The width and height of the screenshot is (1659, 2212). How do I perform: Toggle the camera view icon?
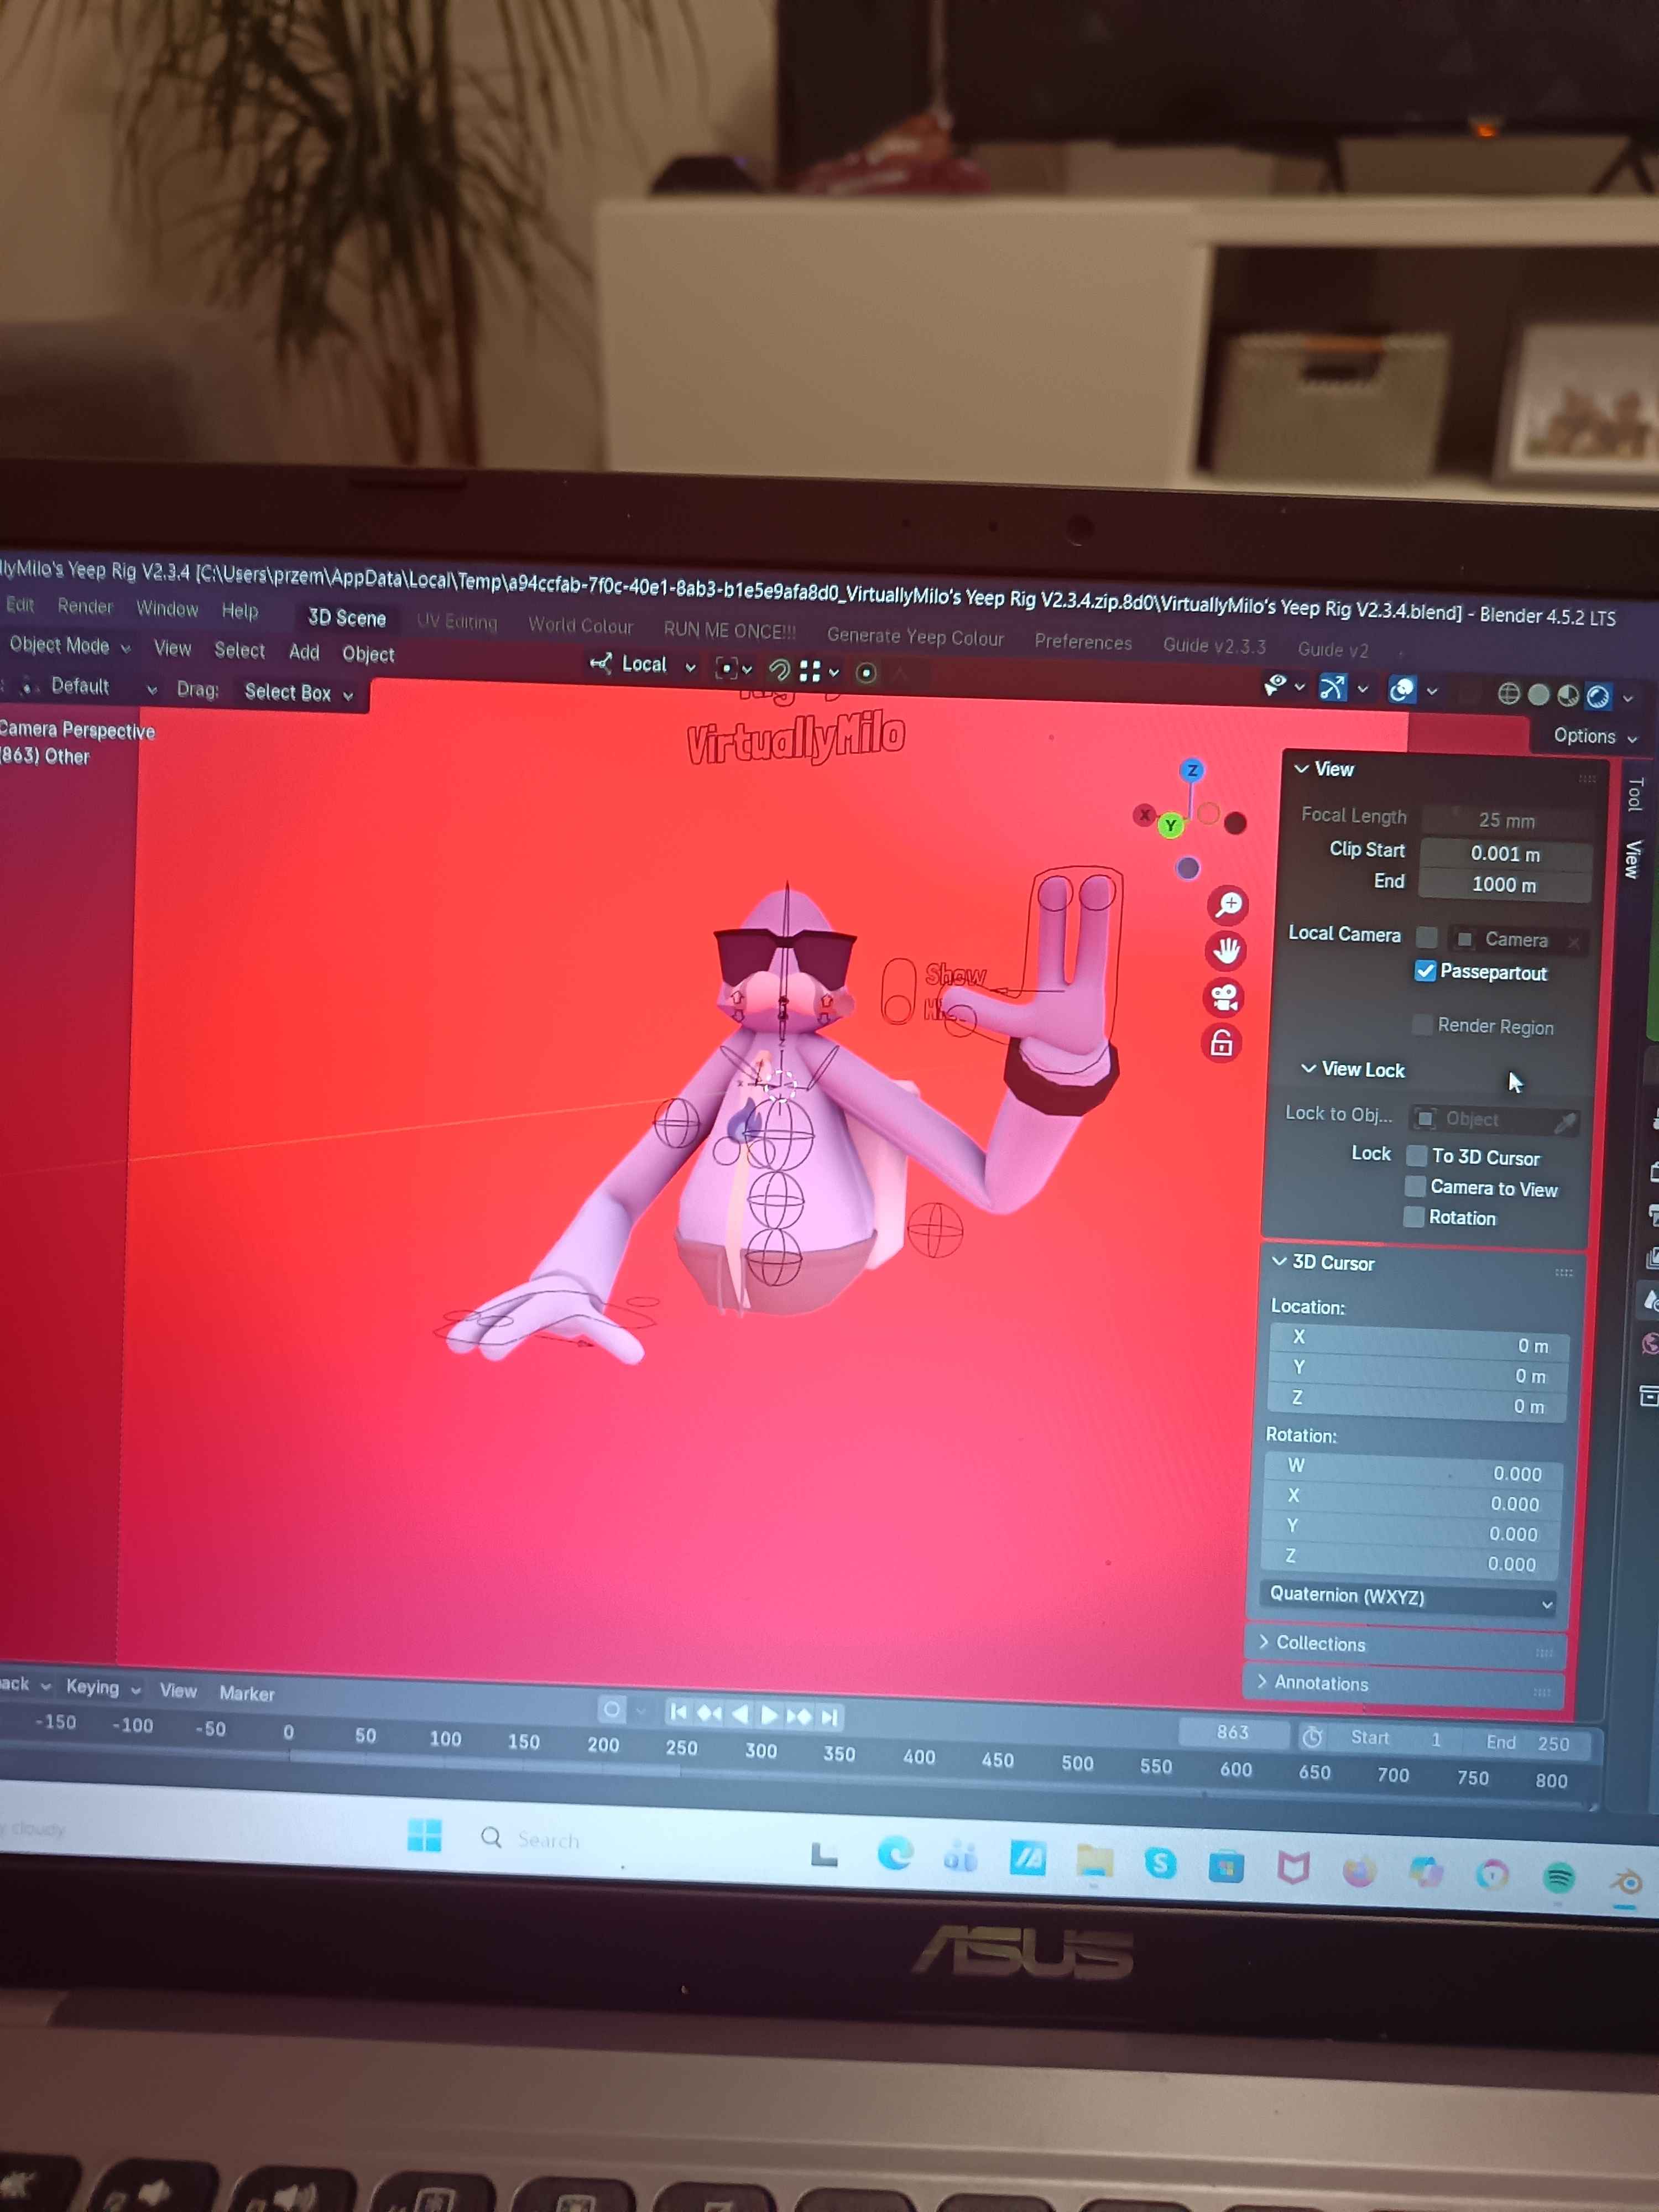point(1224,997)
